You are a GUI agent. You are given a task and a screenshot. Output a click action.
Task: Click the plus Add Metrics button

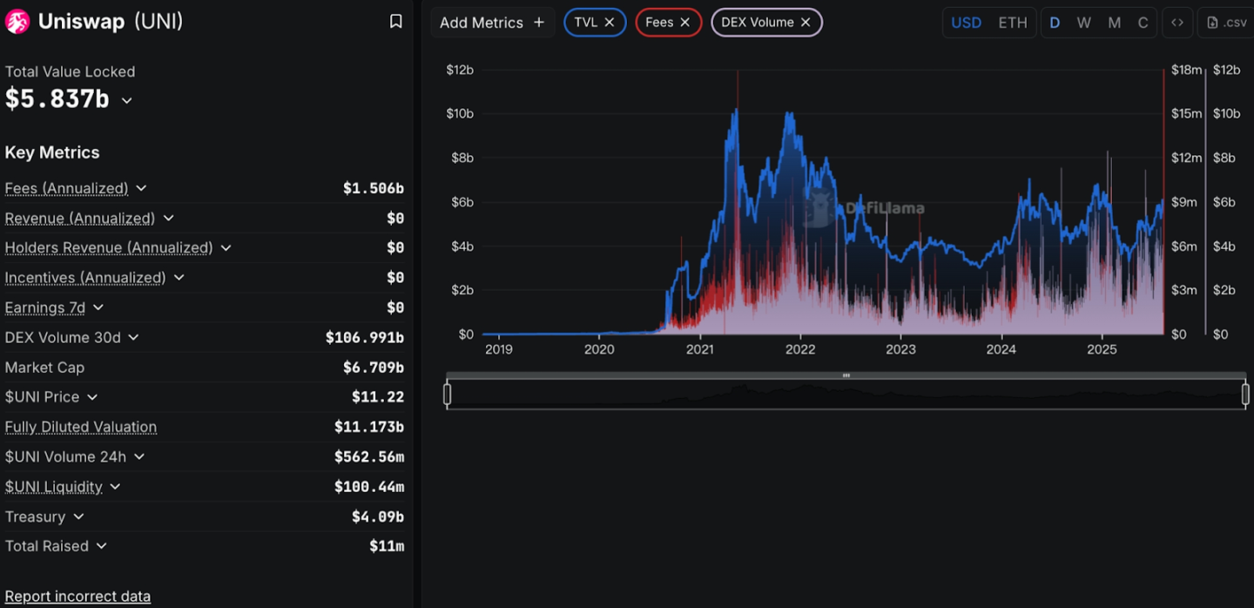point(492,23)
